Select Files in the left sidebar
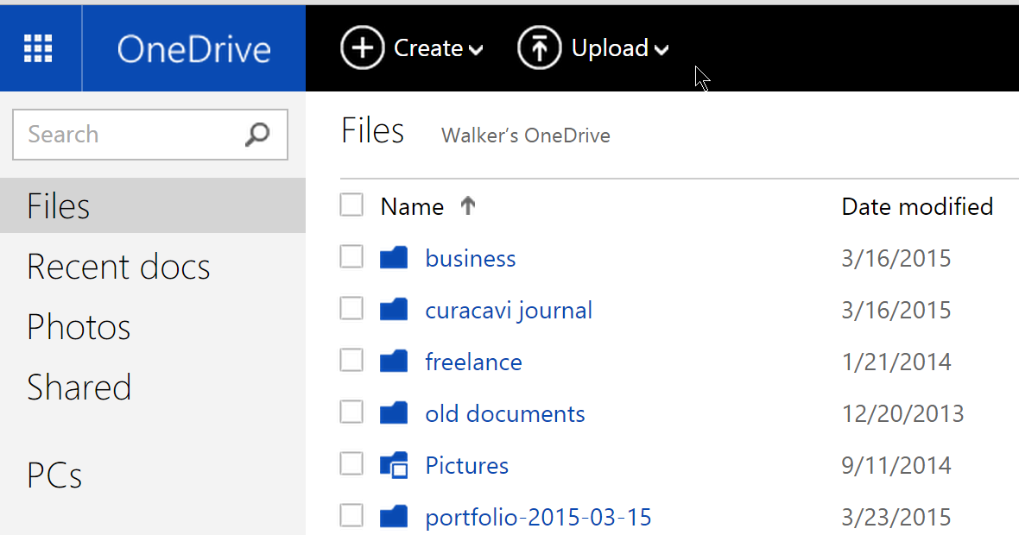Screen dimensions: 1019x535 [x=153, y=206]
